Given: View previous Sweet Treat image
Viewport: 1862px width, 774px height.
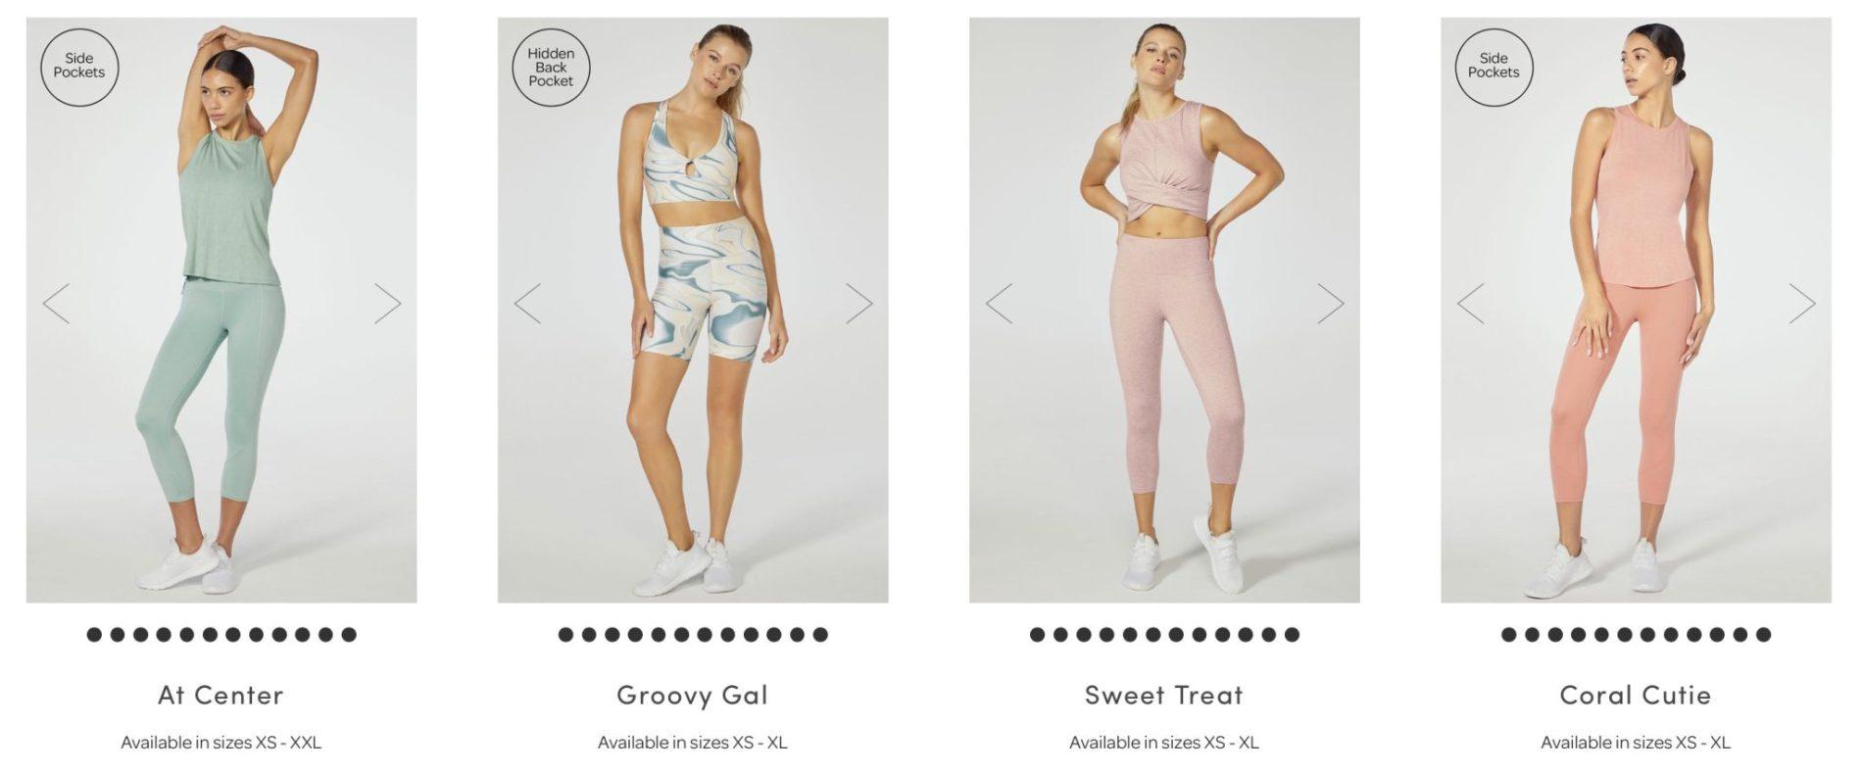Looking at the screenshot, I should coord(999,304).
